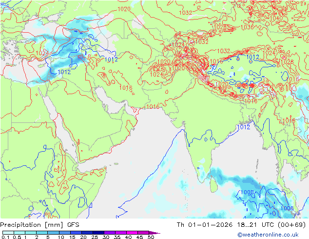Click the 0.1–0.5 mm legend color box

point(8,233)
